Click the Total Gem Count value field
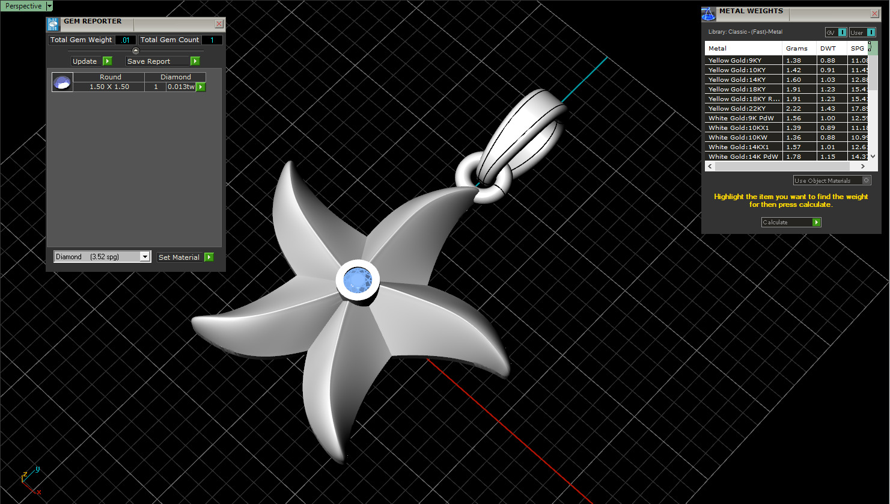This screenshot has width=890, height=504. click(x=212, y=40)
